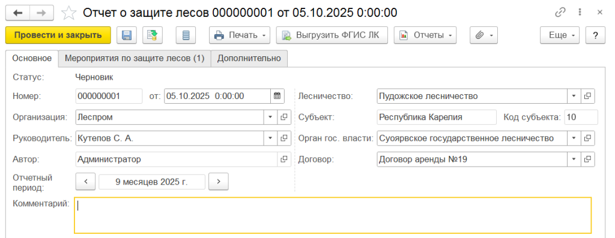615x238 pixels.
Task: Save the document with the floppy disk icon
Action: (127, 35)
